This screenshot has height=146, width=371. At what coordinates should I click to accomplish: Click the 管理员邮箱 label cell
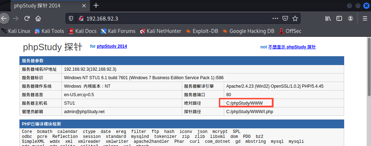click(x=41, y=111)
